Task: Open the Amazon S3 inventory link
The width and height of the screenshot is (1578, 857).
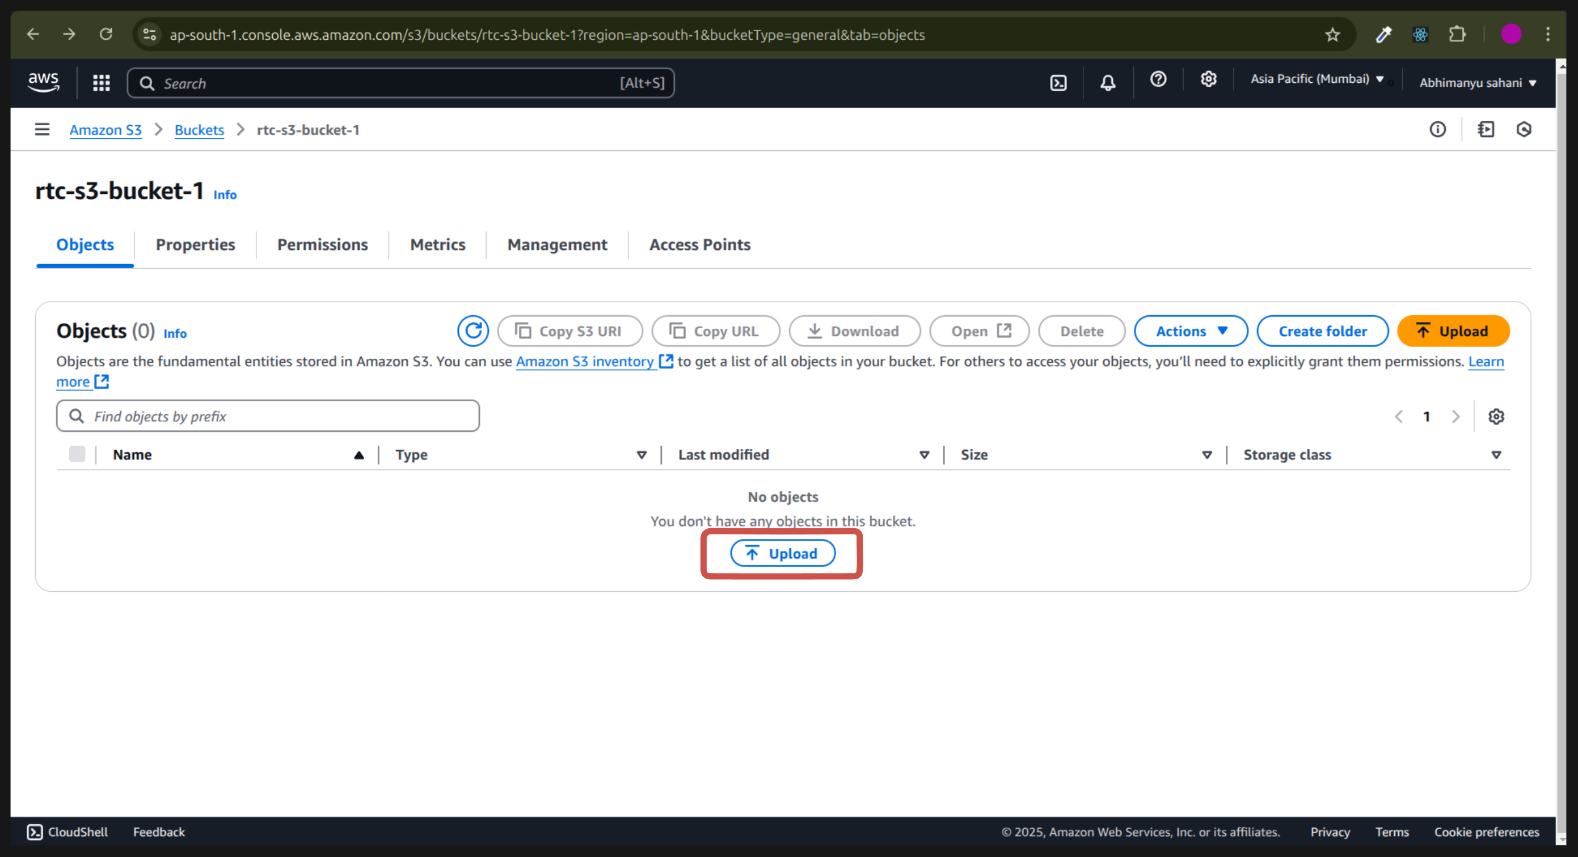Action: click(594, 361)
